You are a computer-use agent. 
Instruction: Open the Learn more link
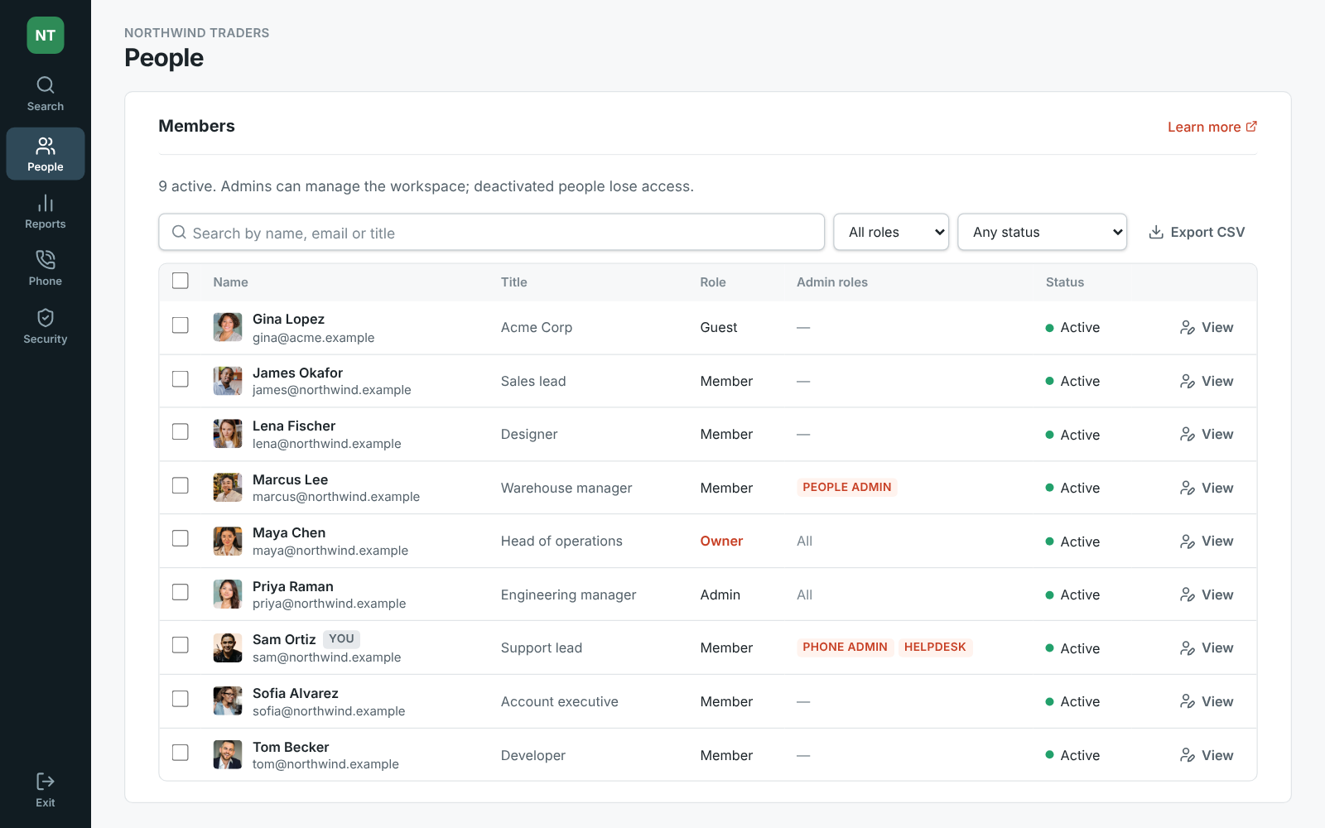click(1212, 127)
